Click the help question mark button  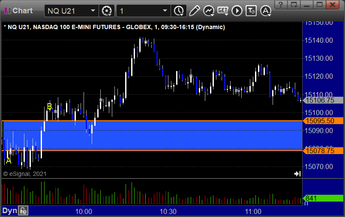click(281, 5)
